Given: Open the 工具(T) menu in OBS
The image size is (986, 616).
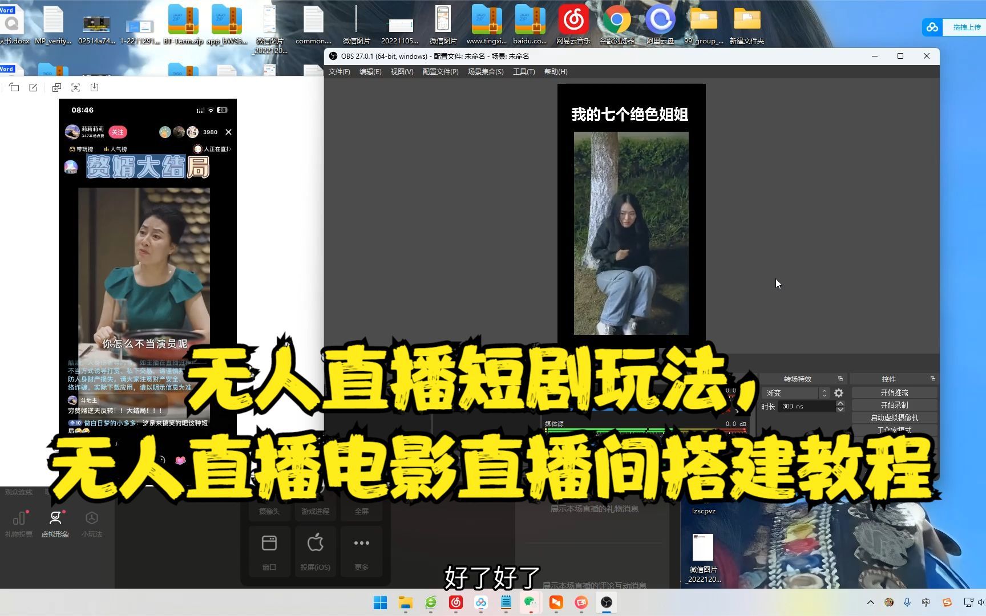Looking at the screenshot, I should pyautogui.click(x=524, y=72).
